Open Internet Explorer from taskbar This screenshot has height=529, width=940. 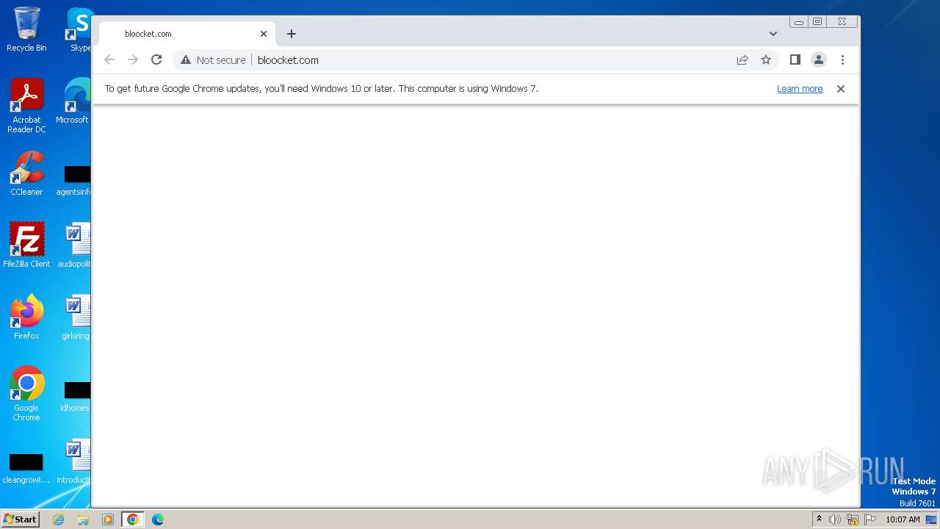59,519
